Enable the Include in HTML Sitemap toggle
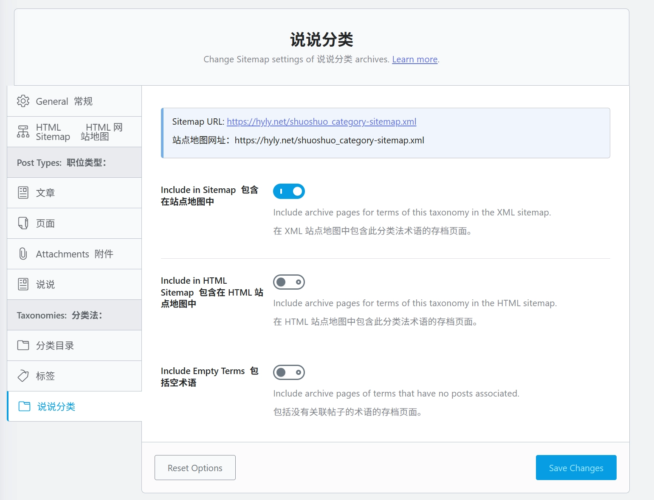Screen dimensions: 654x500 point(289,282)
